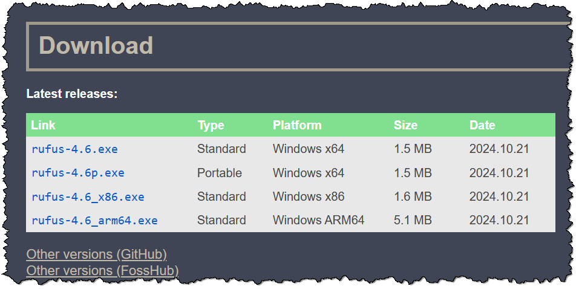Click the Portable type cell
This screenshot has width=579, height=289.
pyautogui.click(x=219, y=173)
